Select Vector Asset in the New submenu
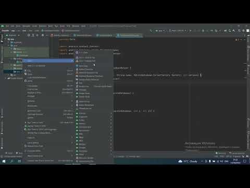Viewport: 250px width, 188px height. coord(94,97)
